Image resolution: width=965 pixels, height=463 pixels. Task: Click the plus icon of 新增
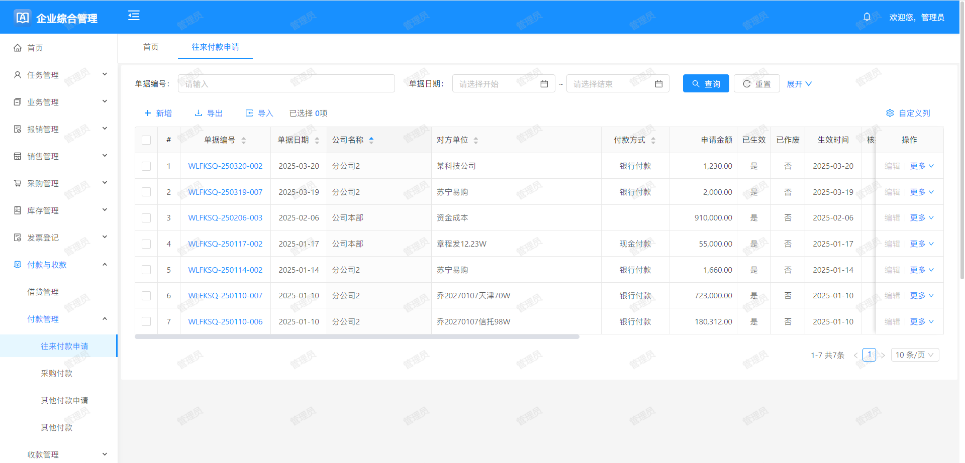click(x=148, y=113)
